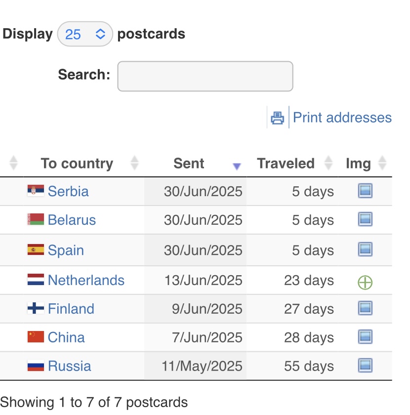
Task: Open the Finland country link
Action: [71, 309]
